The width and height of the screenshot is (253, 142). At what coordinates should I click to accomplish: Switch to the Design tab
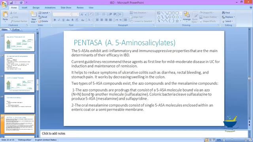[x=36, y=7]
